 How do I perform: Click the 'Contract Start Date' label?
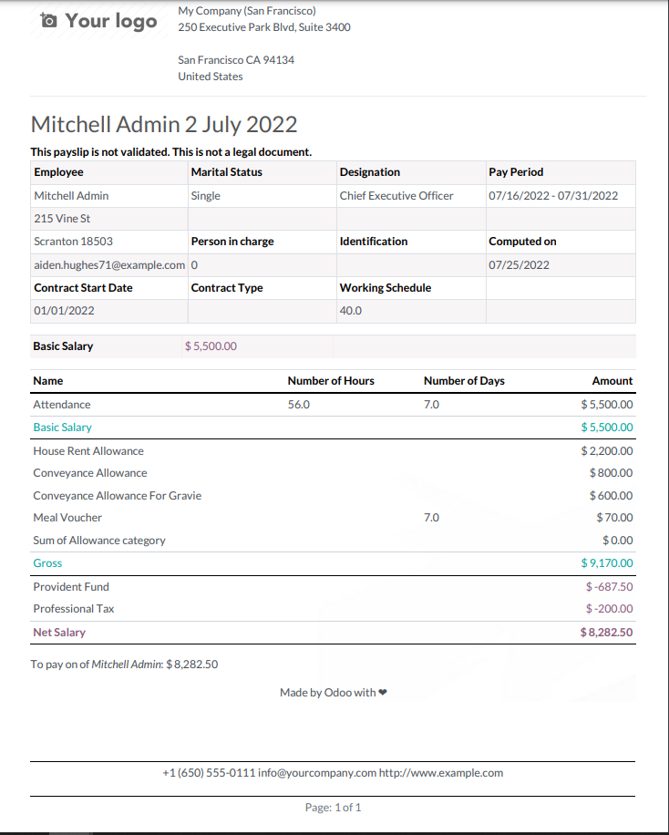[x=83, y=288]
